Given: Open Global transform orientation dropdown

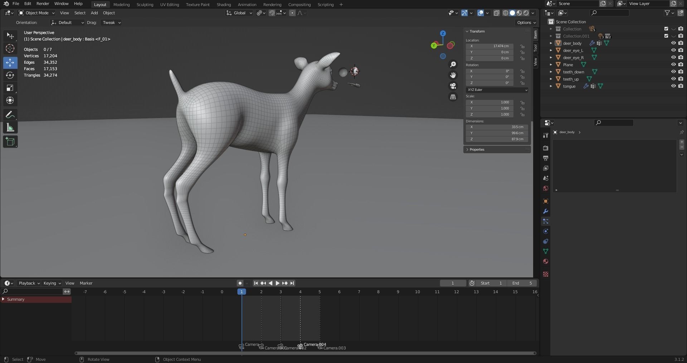Looking at the screenshot, I should [239, 13].
